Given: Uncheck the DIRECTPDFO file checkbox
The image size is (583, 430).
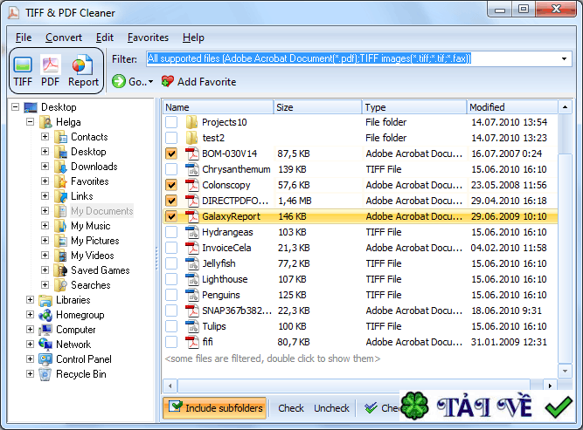Looking at the screenshot, I should [x=171, y=201].
